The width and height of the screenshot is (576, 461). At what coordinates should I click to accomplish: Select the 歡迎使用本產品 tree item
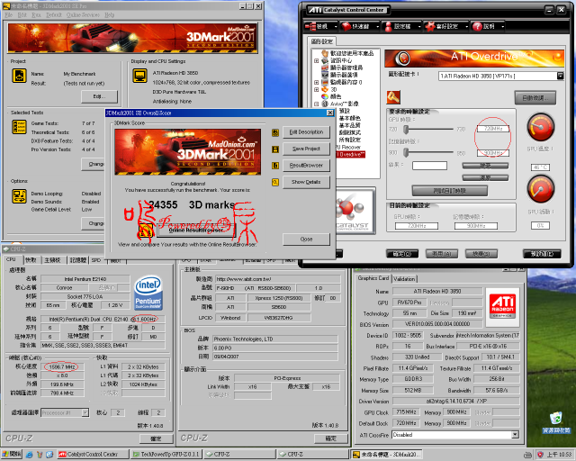pos(352,53)
